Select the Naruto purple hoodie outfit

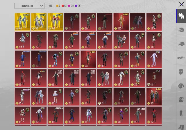click(x=88, y=41)
